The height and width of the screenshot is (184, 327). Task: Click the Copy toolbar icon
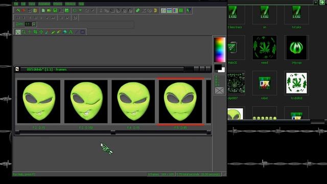click(107, 10)
